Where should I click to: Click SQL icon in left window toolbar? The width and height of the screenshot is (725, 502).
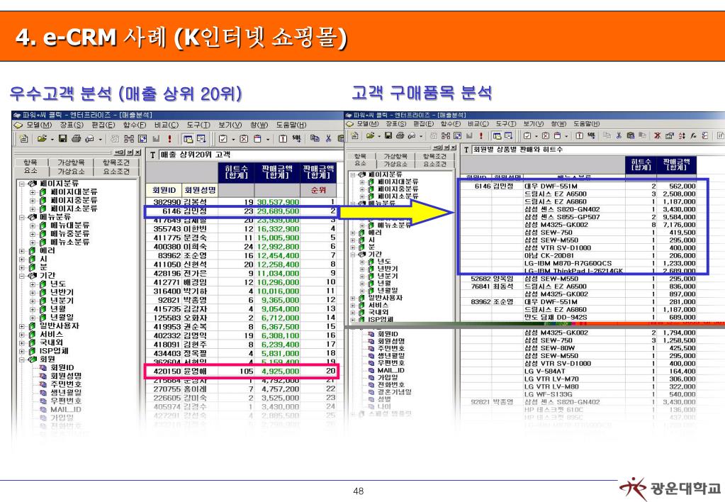click(x=296, y=138)
